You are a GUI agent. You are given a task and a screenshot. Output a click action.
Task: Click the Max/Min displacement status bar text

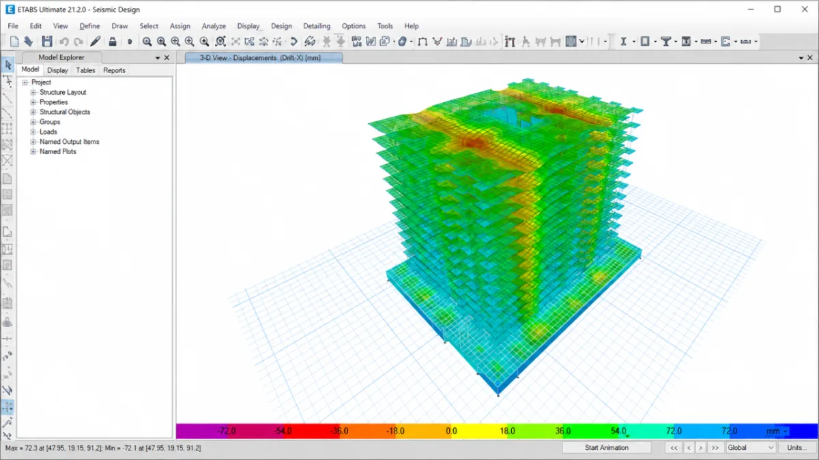[102, 448]
